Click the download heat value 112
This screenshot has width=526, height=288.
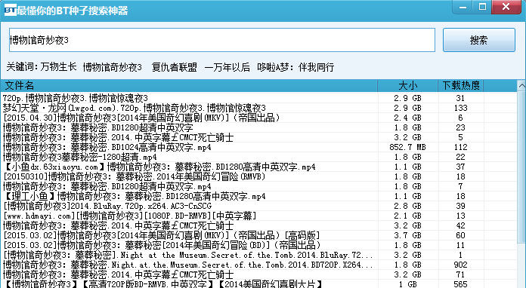click(460, 147)
